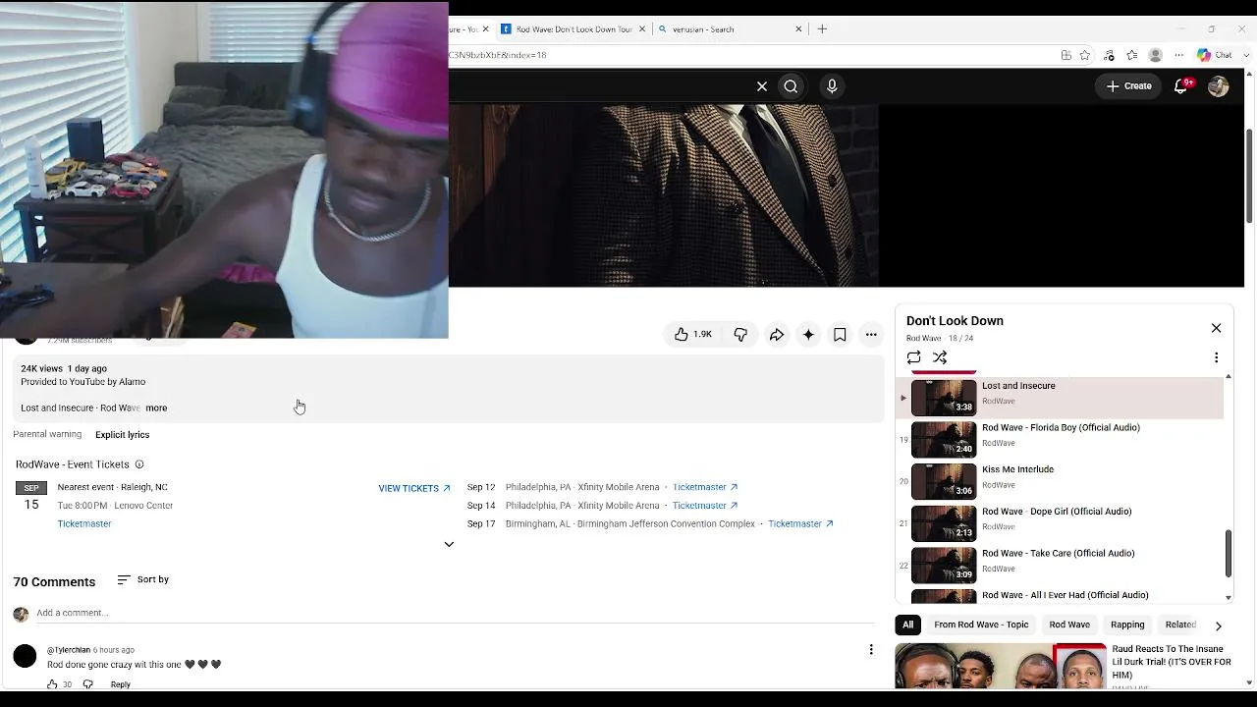Image resolution: width=1257 pixels, height=707 pixels.
Task: Close the venusian - Search tab
Action: click(799, 29)
